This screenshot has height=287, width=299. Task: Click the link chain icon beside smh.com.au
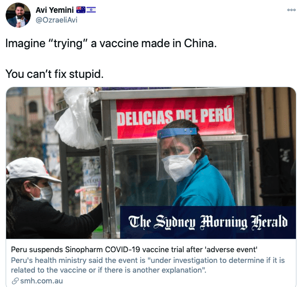tap(15, 281)
